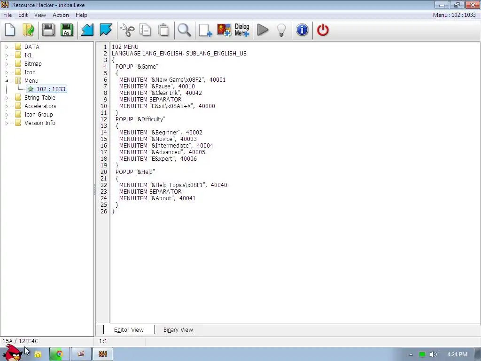Click the Find magnifier icon
This screenshot has height=361, width=481.
click(184, 30)
